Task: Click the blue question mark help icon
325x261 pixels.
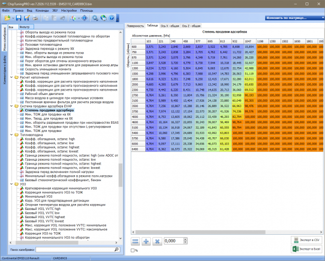Action: pos(112,18)
